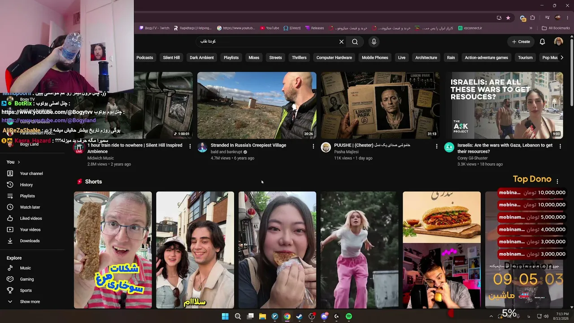Open the Shorts shelf options menu
The height and width of the screenshot is (323, 574).
(557, 182)
